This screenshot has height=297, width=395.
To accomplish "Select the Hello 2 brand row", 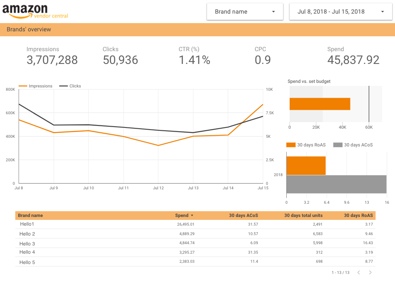I will tap(195, 233).
